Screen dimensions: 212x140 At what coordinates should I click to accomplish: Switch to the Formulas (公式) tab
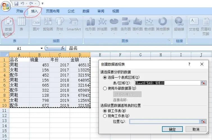[71, 11]
